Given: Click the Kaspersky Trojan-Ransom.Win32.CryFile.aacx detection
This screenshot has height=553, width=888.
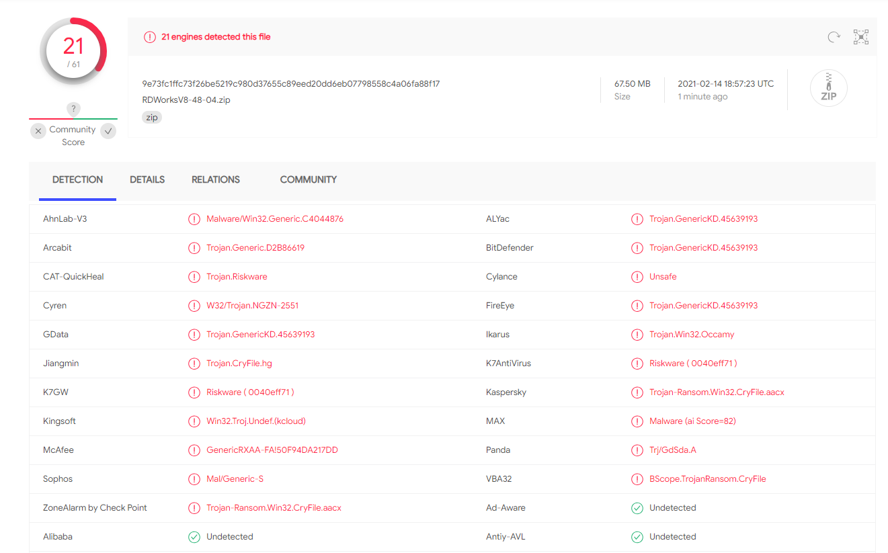Looking at the screenshot, I should 717,392.
